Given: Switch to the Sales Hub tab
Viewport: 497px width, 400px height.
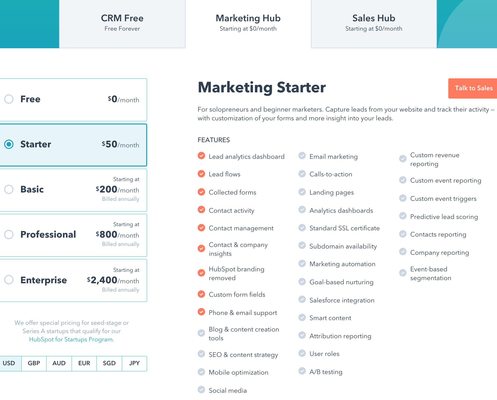Looking at the screenshot, I should coord(373,23).
